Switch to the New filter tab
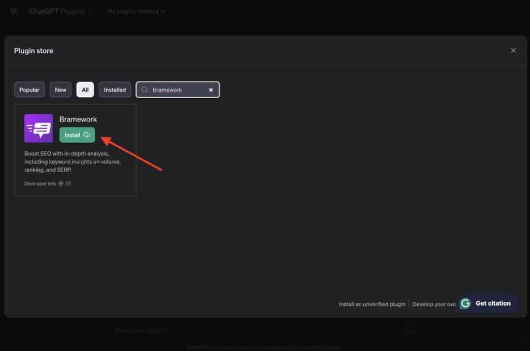 pyautogui.click(x=61, y=90)
